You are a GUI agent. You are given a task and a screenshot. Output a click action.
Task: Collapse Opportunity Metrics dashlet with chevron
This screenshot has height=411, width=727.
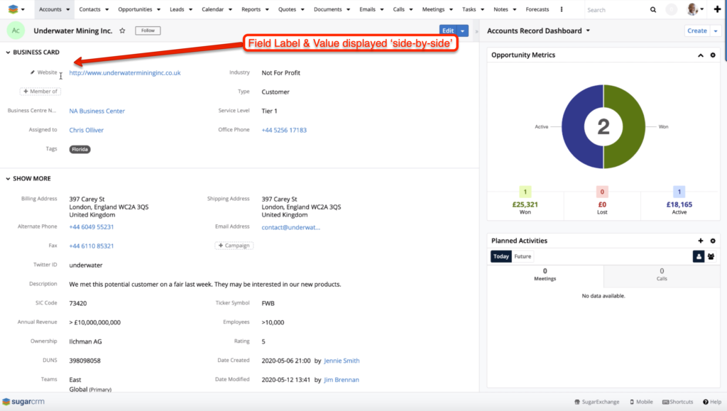click(x=701, y=55)
